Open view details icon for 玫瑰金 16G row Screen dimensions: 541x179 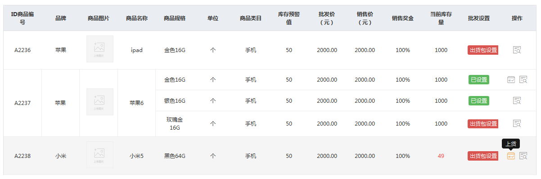[517, 123]
